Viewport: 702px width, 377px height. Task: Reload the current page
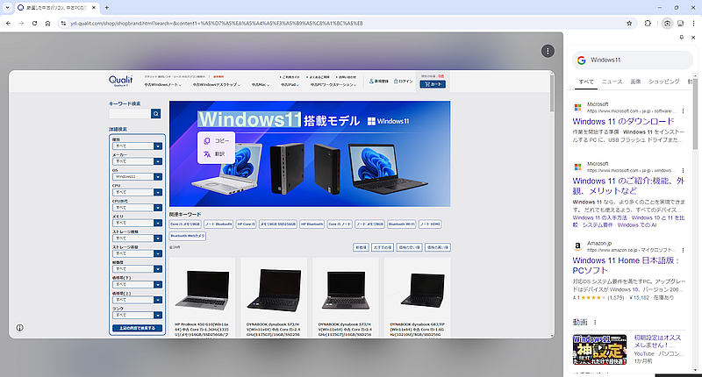pyautogui.click(x=34, y=24)
